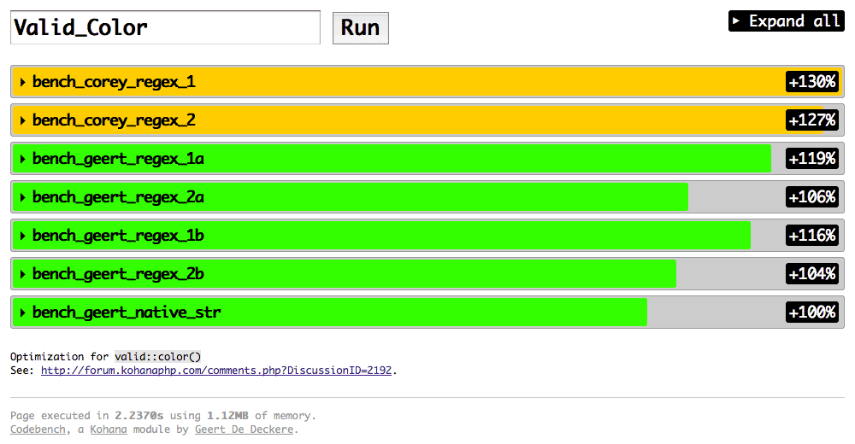Click the +104% badge on geert_regex_2b
The width and height of the screenshot is (855, 444).
[811, 274]
